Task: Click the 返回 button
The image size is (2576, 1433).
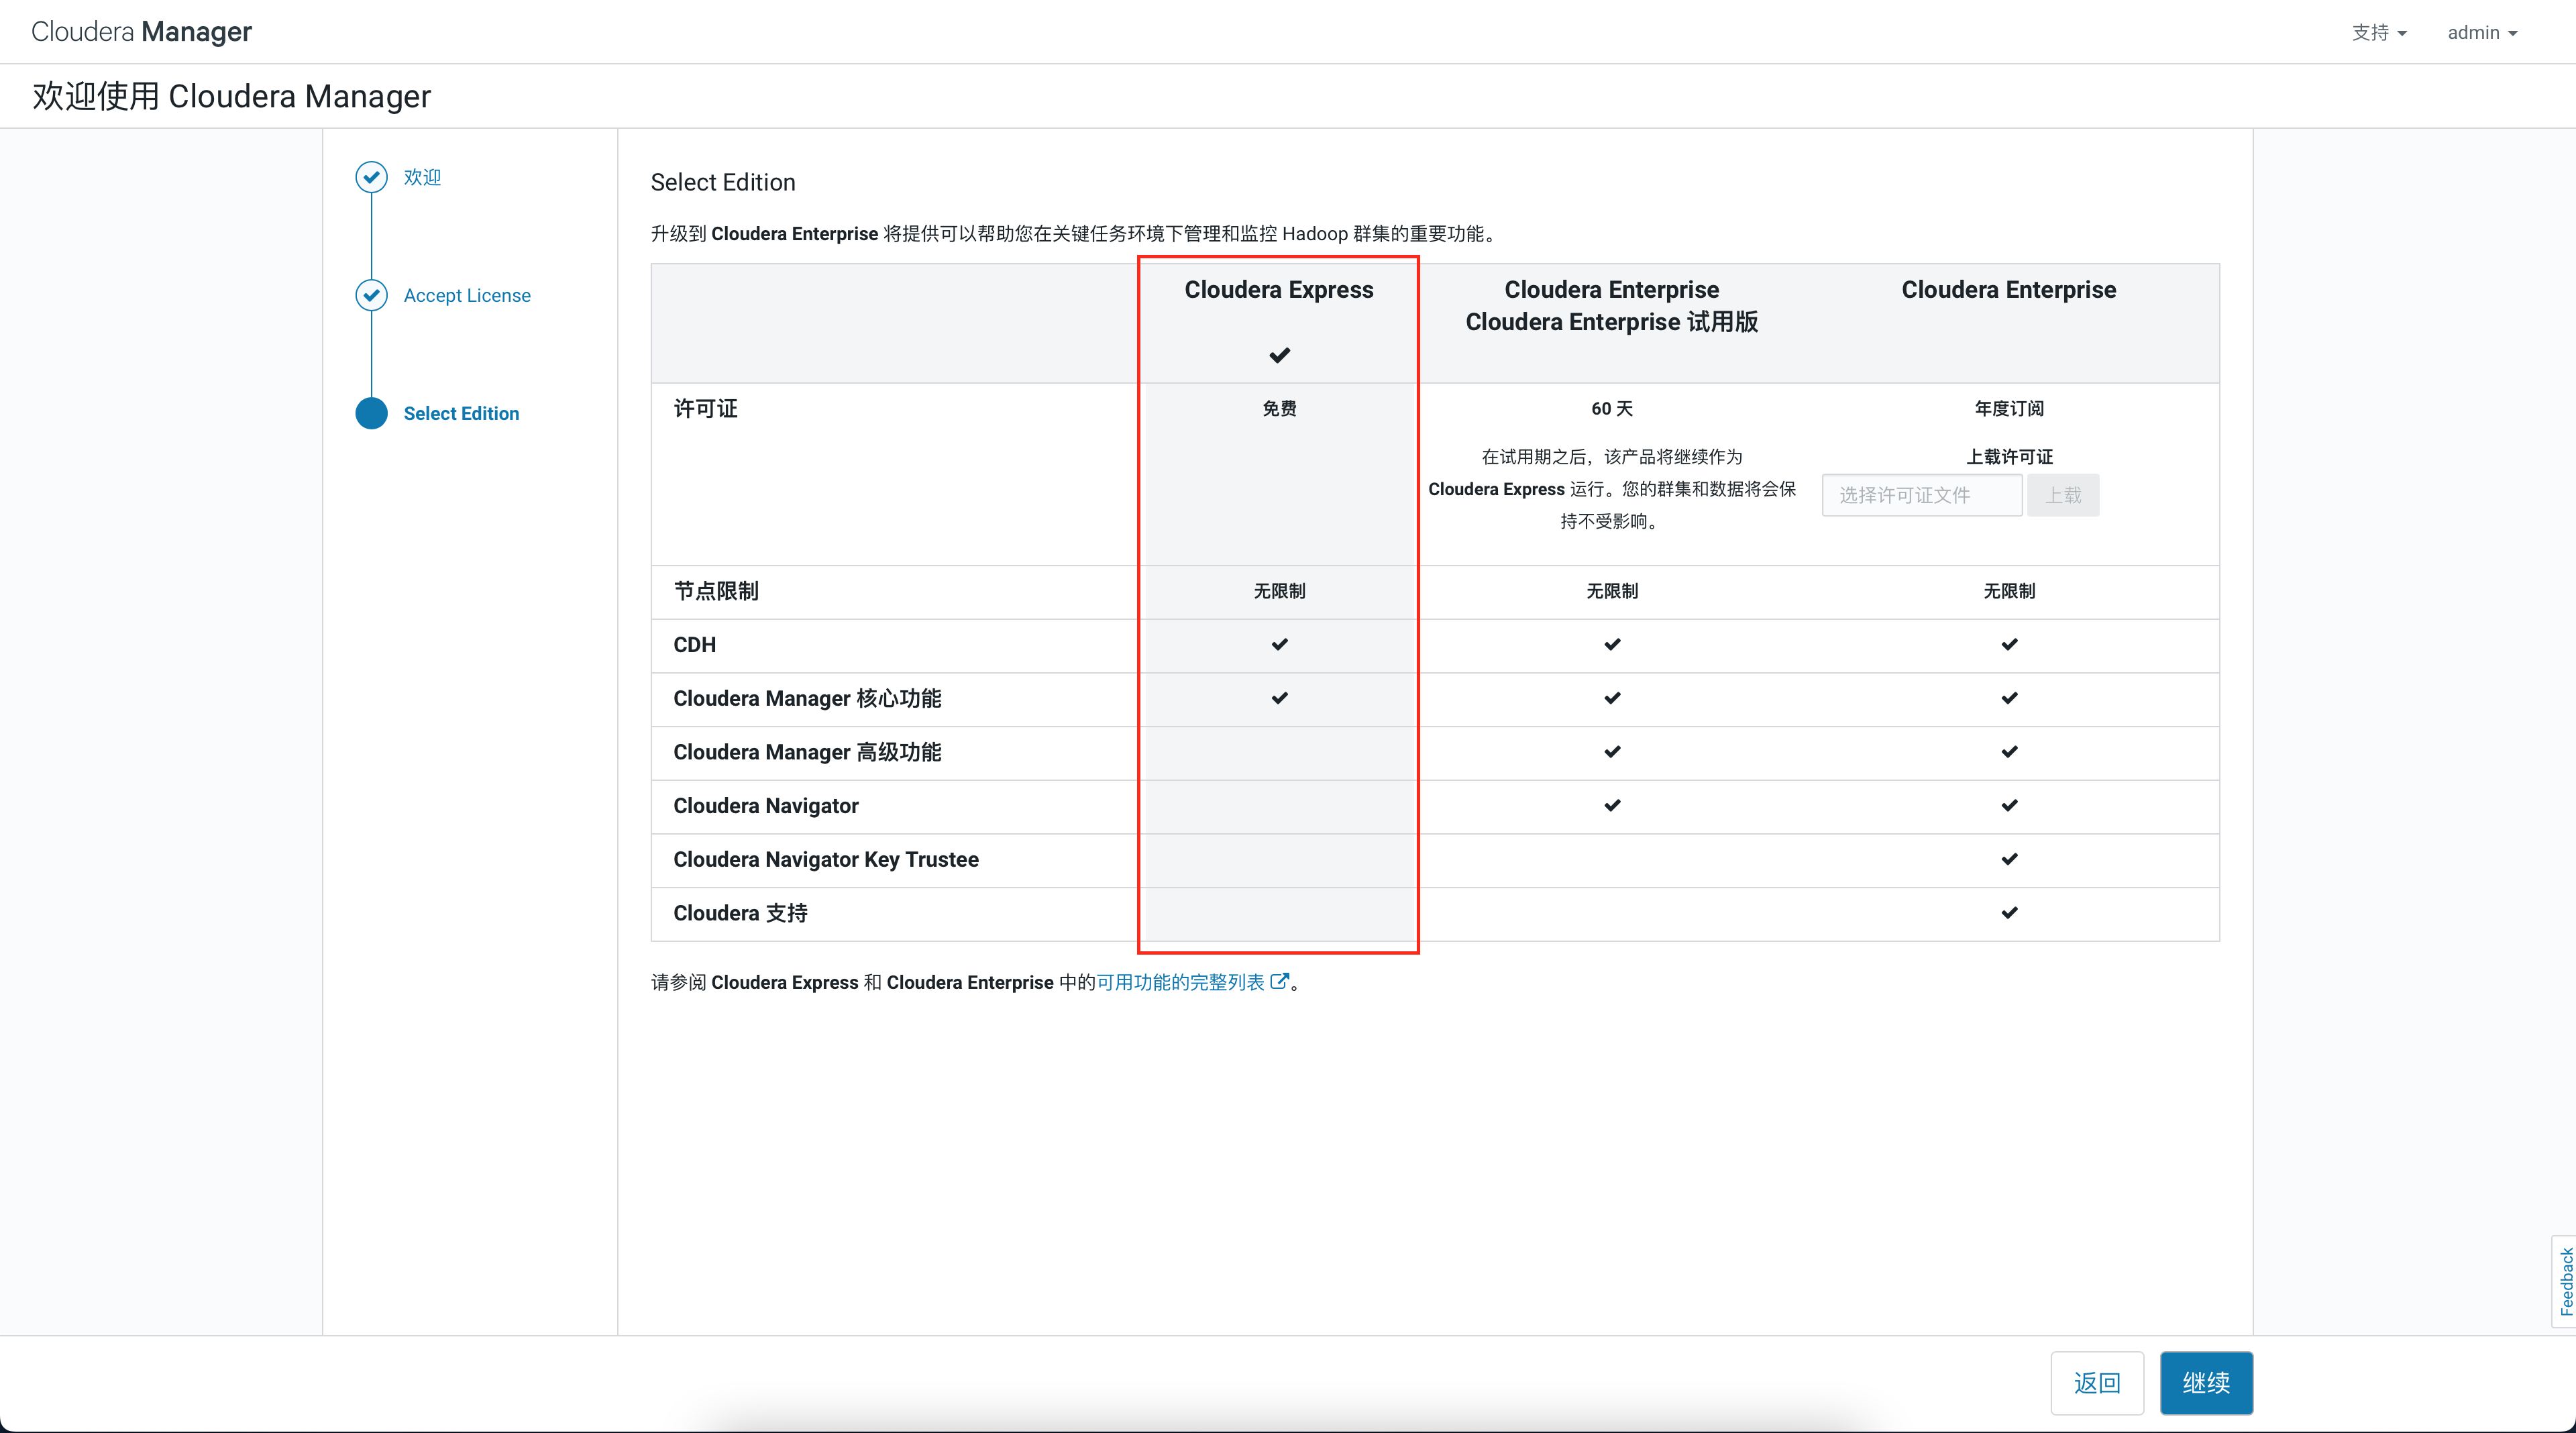Action: (x=2097, y=1383)
